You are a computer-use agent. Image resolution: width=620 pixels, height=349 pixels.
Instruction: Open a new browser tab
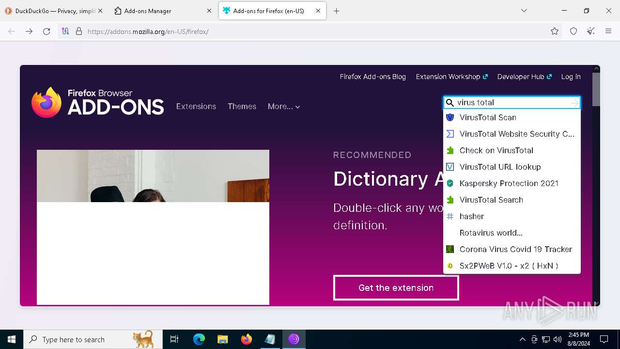pos(337,11)
